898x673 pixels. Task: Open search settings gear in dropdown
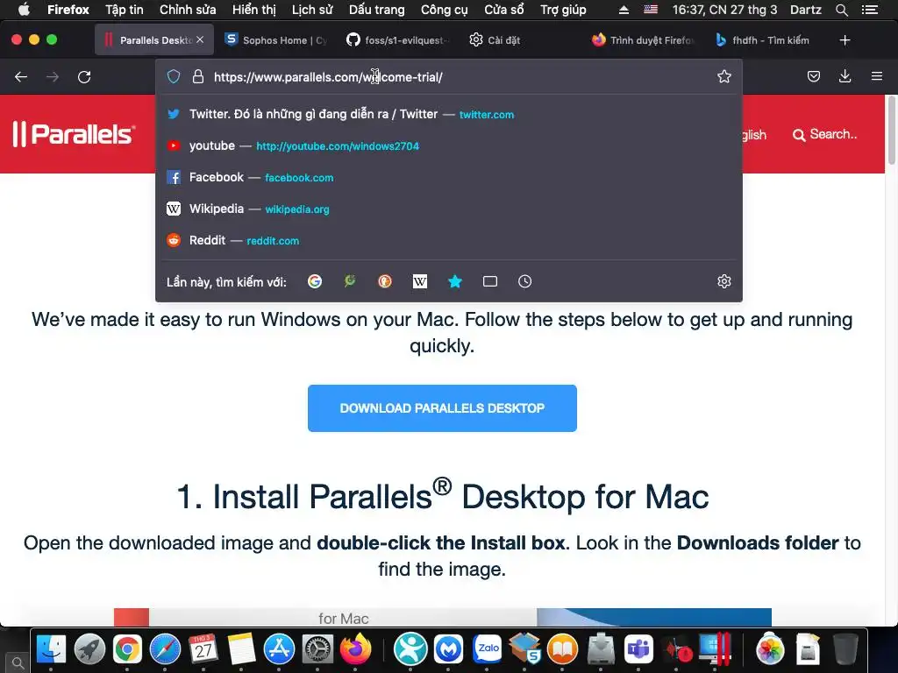click(x=723, y=281)
